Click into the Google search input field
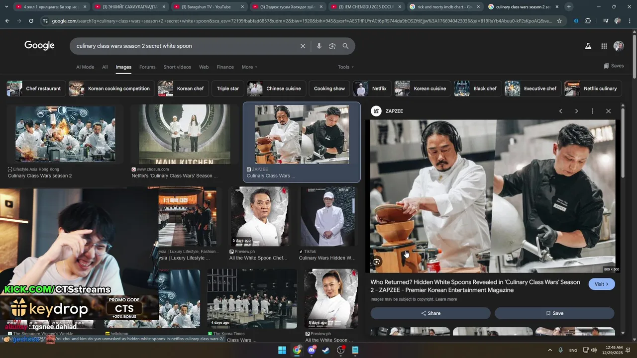The width and height of the screenshot is (637, 358). coord(184,46)
